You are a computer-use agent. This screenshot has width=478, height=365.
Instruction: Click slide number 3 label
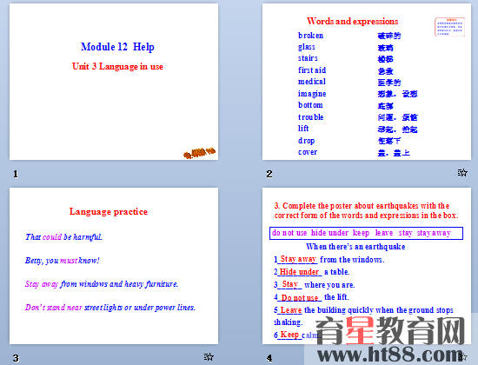[16, 358]
